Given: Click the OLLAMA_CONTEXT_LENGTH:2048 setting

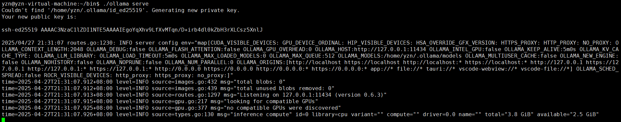Looking at the screenshot, I should (42, 49).
